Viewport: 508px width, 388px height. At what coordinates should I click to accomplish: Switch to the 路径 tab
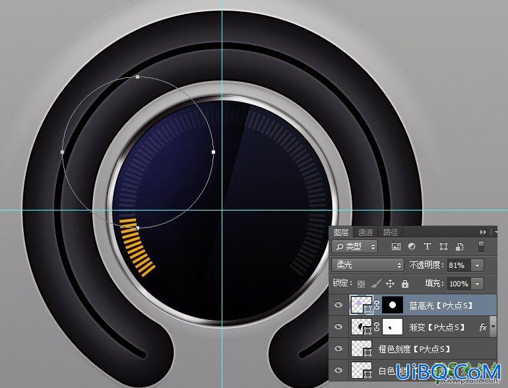[x=391, y=232]
